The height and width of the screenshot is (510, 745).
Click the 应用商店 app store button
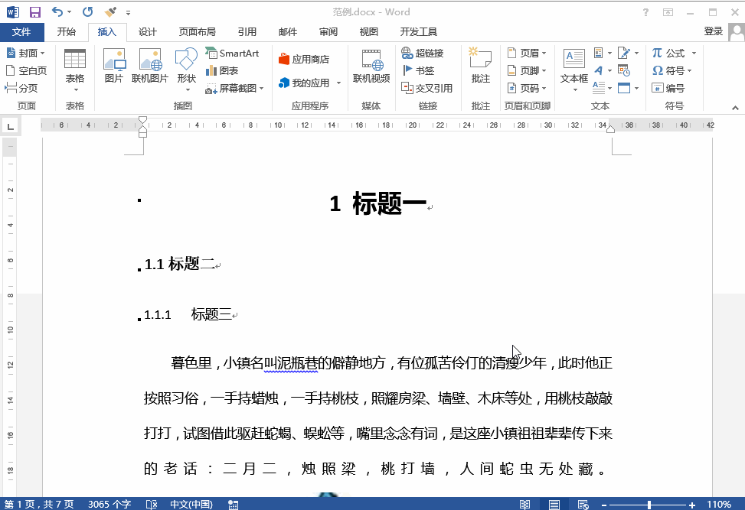(304, 60)
